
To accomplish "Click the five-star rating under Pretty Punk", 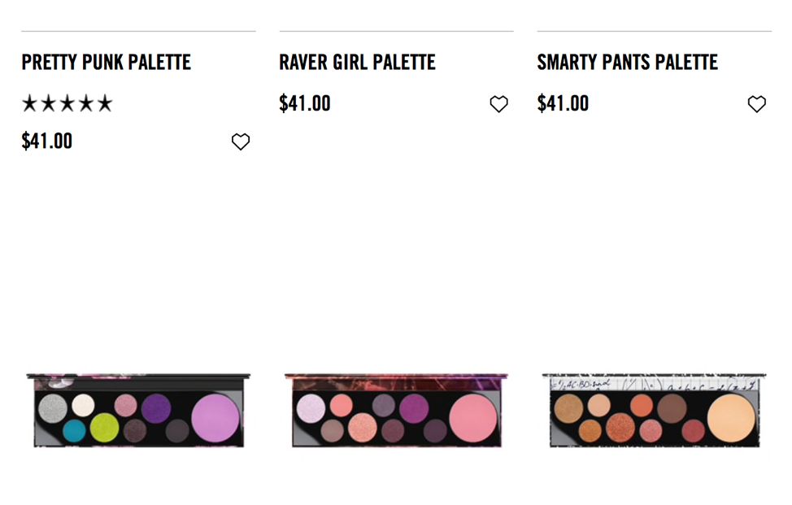I will [67, 103].
